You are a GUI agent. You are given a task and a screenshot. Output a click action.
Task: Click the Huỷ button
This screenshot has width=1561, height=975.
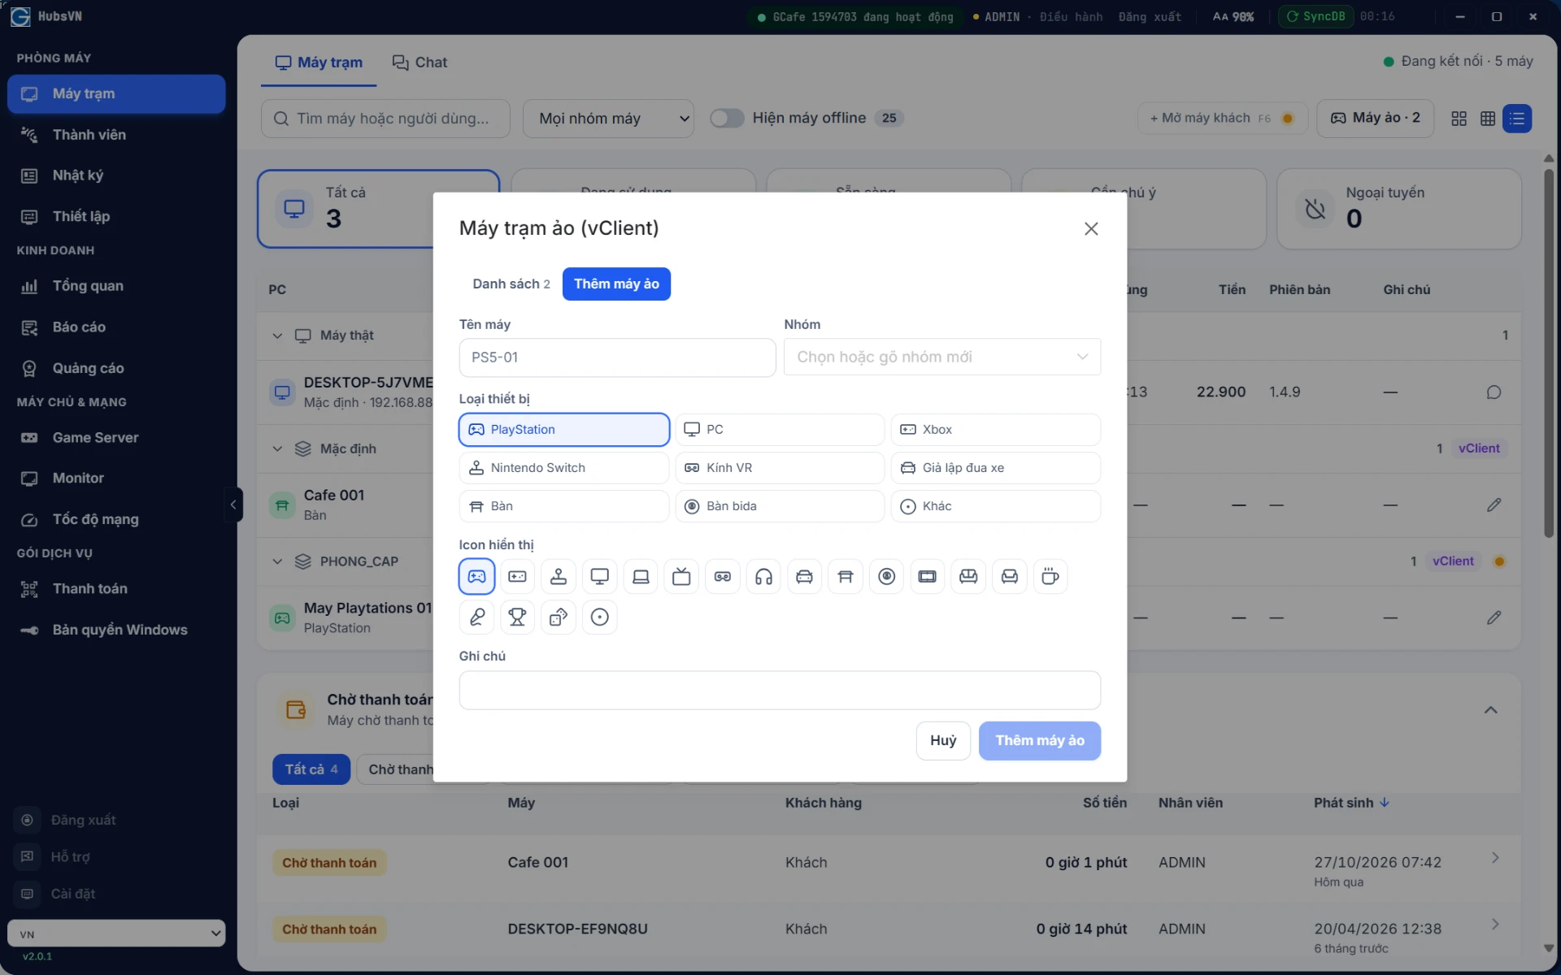[943, 741]
